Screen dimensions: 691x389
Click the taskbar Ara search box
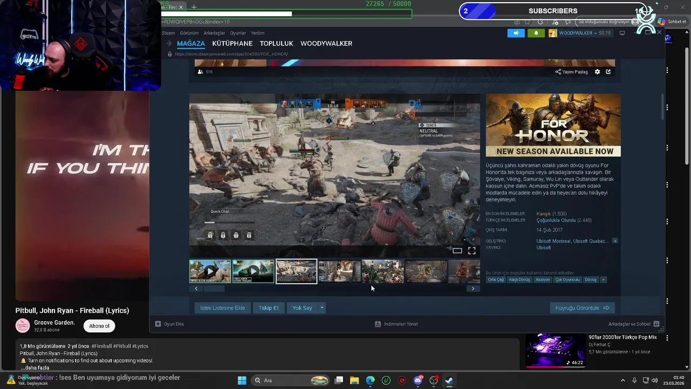[292, 380]
